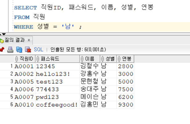Screen dimensions: 190x124
Task: Select cell A0007 in 직원ID column
Action: pyautogui.click(x=25, y=97)
